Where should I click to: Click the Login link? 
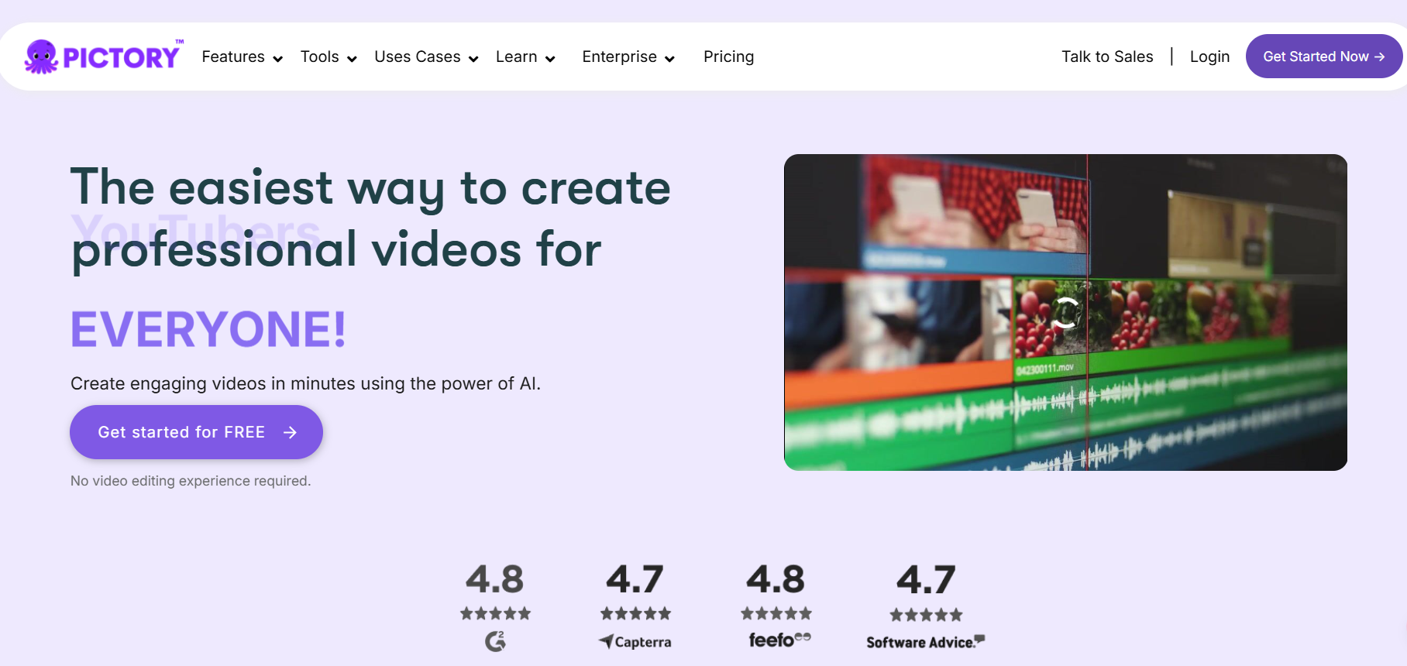coord(1209,57)
